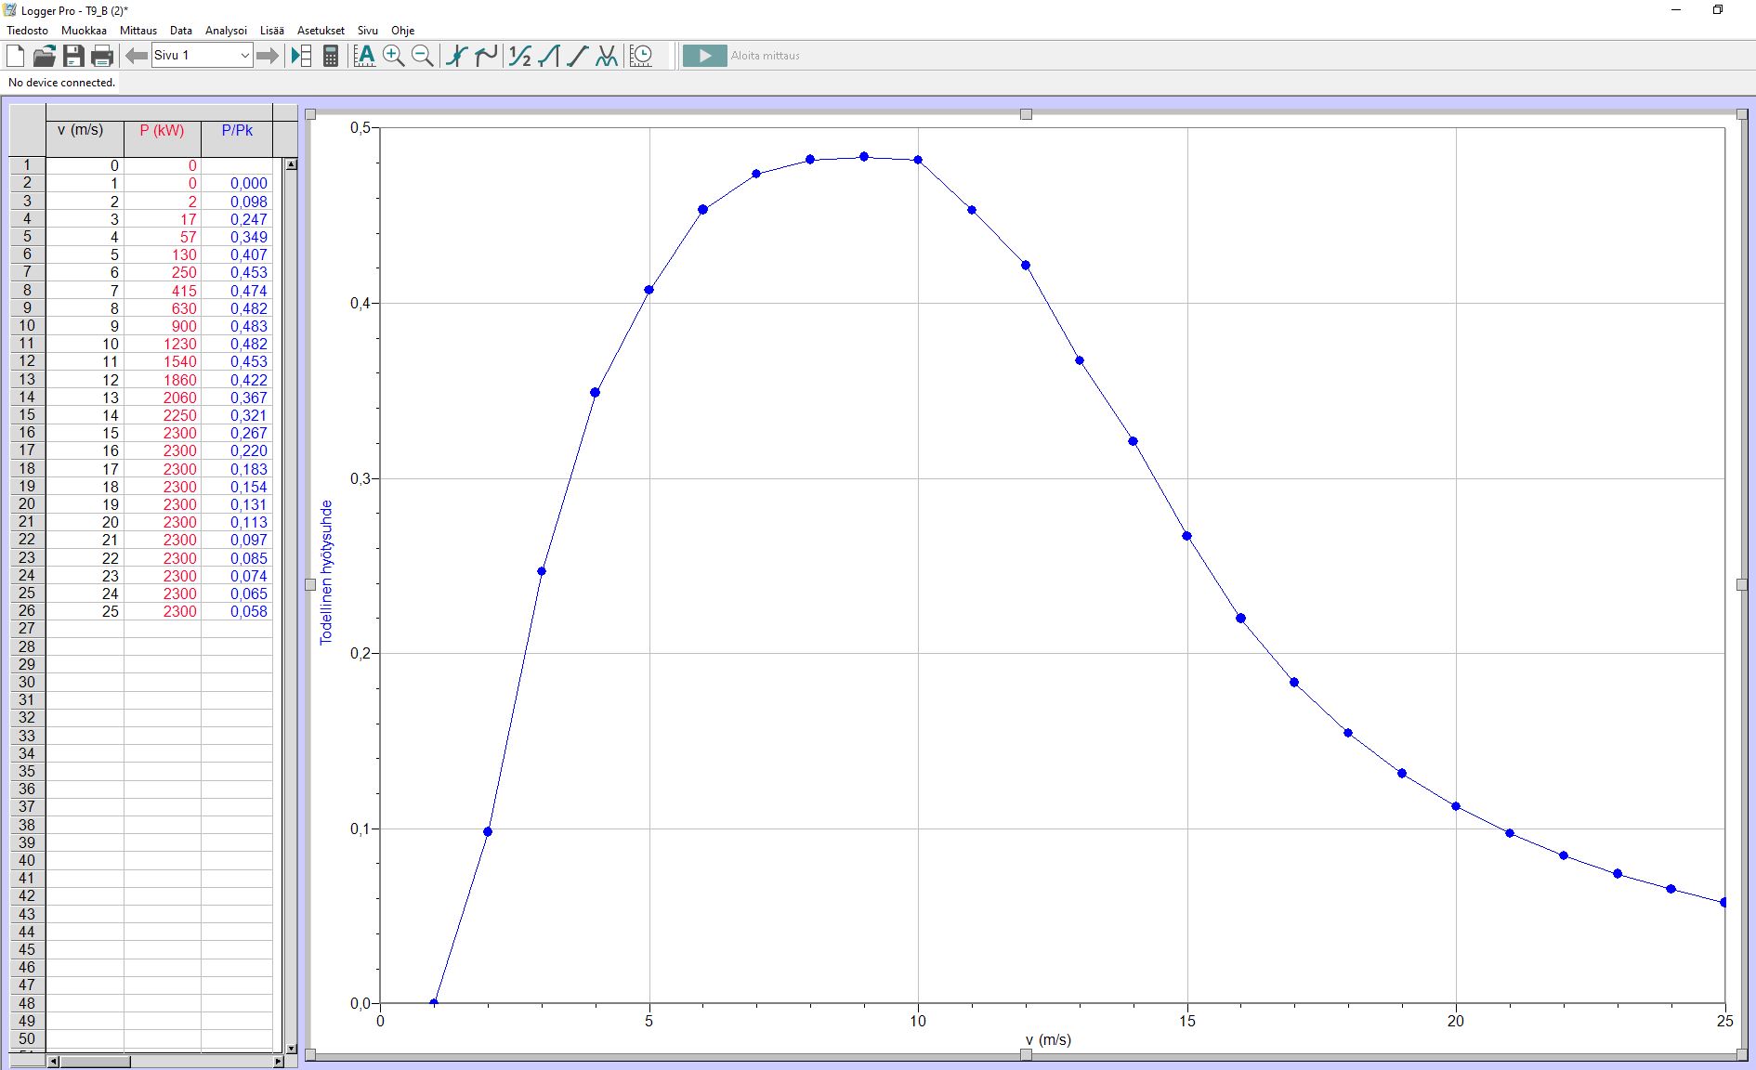The image size is (1756, 1070).
Task: Click the open file folder icon
Action: (44, 56)
